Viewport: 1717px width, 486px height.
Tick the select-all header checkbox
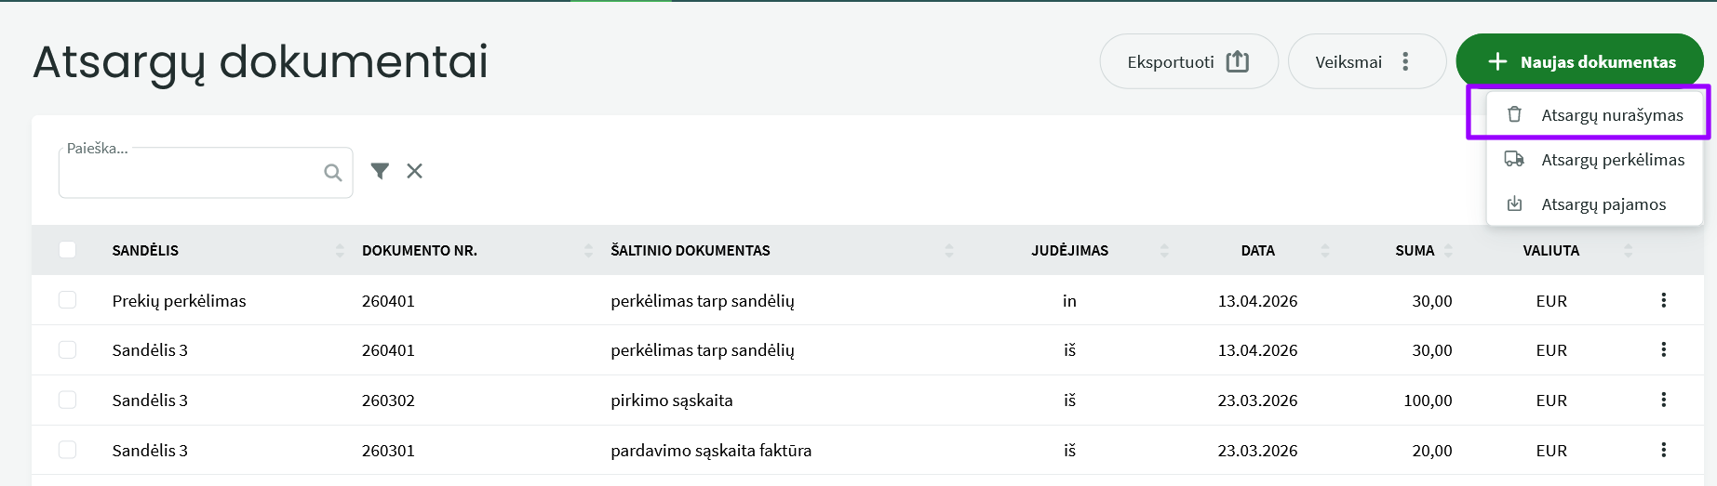pos(67,250)
